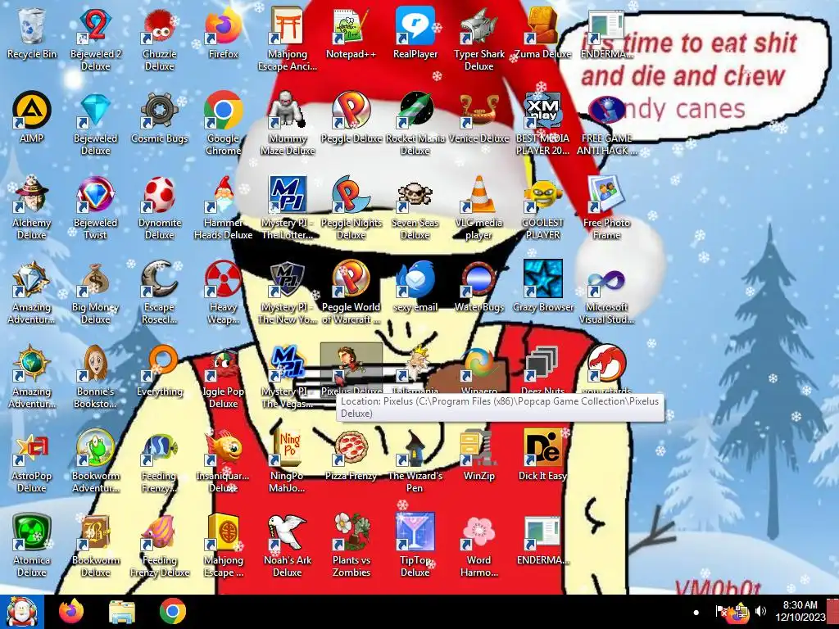Open Chrome from the taskbar
Screen dimensions: 839x629
point(172,611)
